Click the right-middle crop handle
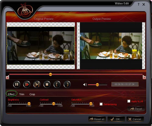 point(74,46)
